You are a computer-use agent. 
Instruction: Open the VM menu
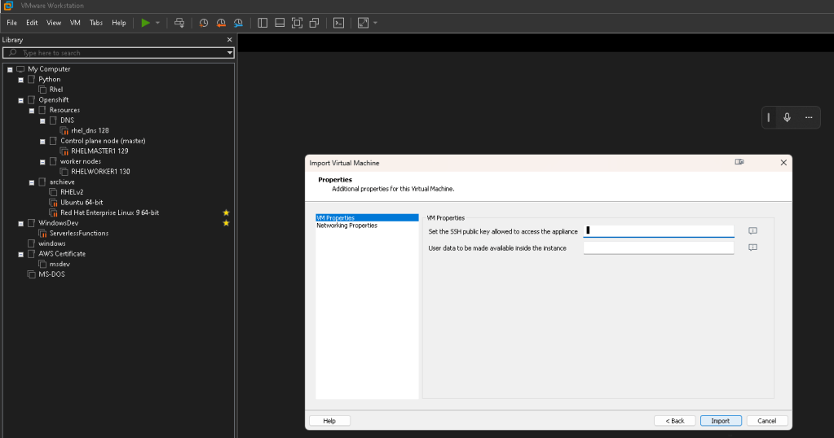(x=75, y=23)
